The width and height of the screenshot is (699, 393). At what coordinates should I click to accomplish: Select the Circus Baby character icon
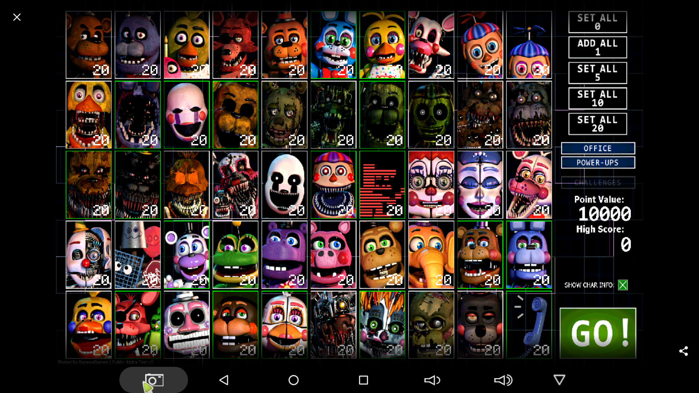430,185
